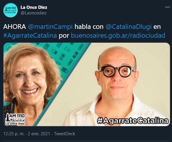Click the TweetDeck source label
172x142 pixels.
pyautogui.click(x=65, y=134)
